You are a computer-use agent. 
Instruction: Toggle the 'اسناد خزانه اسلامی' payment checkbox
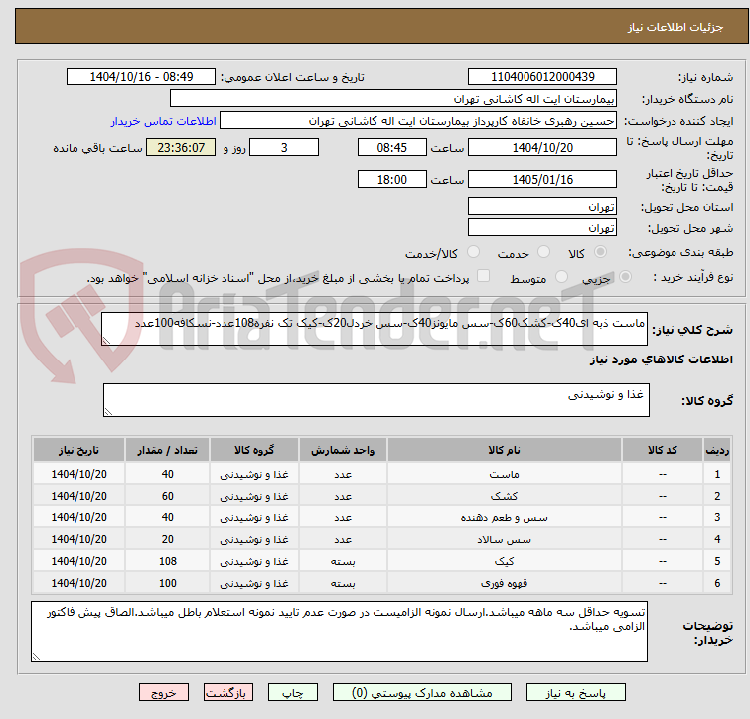[484, 276]
